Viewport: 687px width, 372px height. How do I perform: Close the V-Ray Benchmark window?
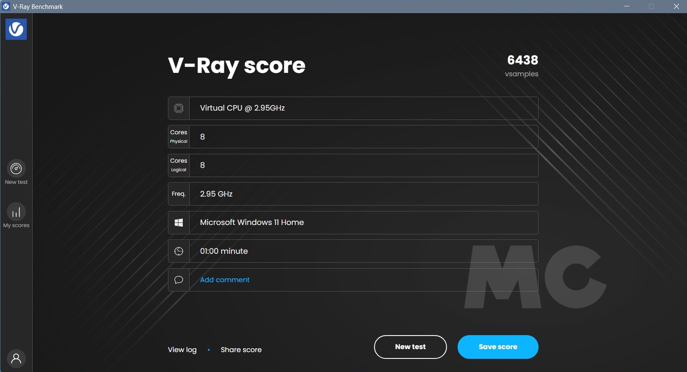pos(676,6)
